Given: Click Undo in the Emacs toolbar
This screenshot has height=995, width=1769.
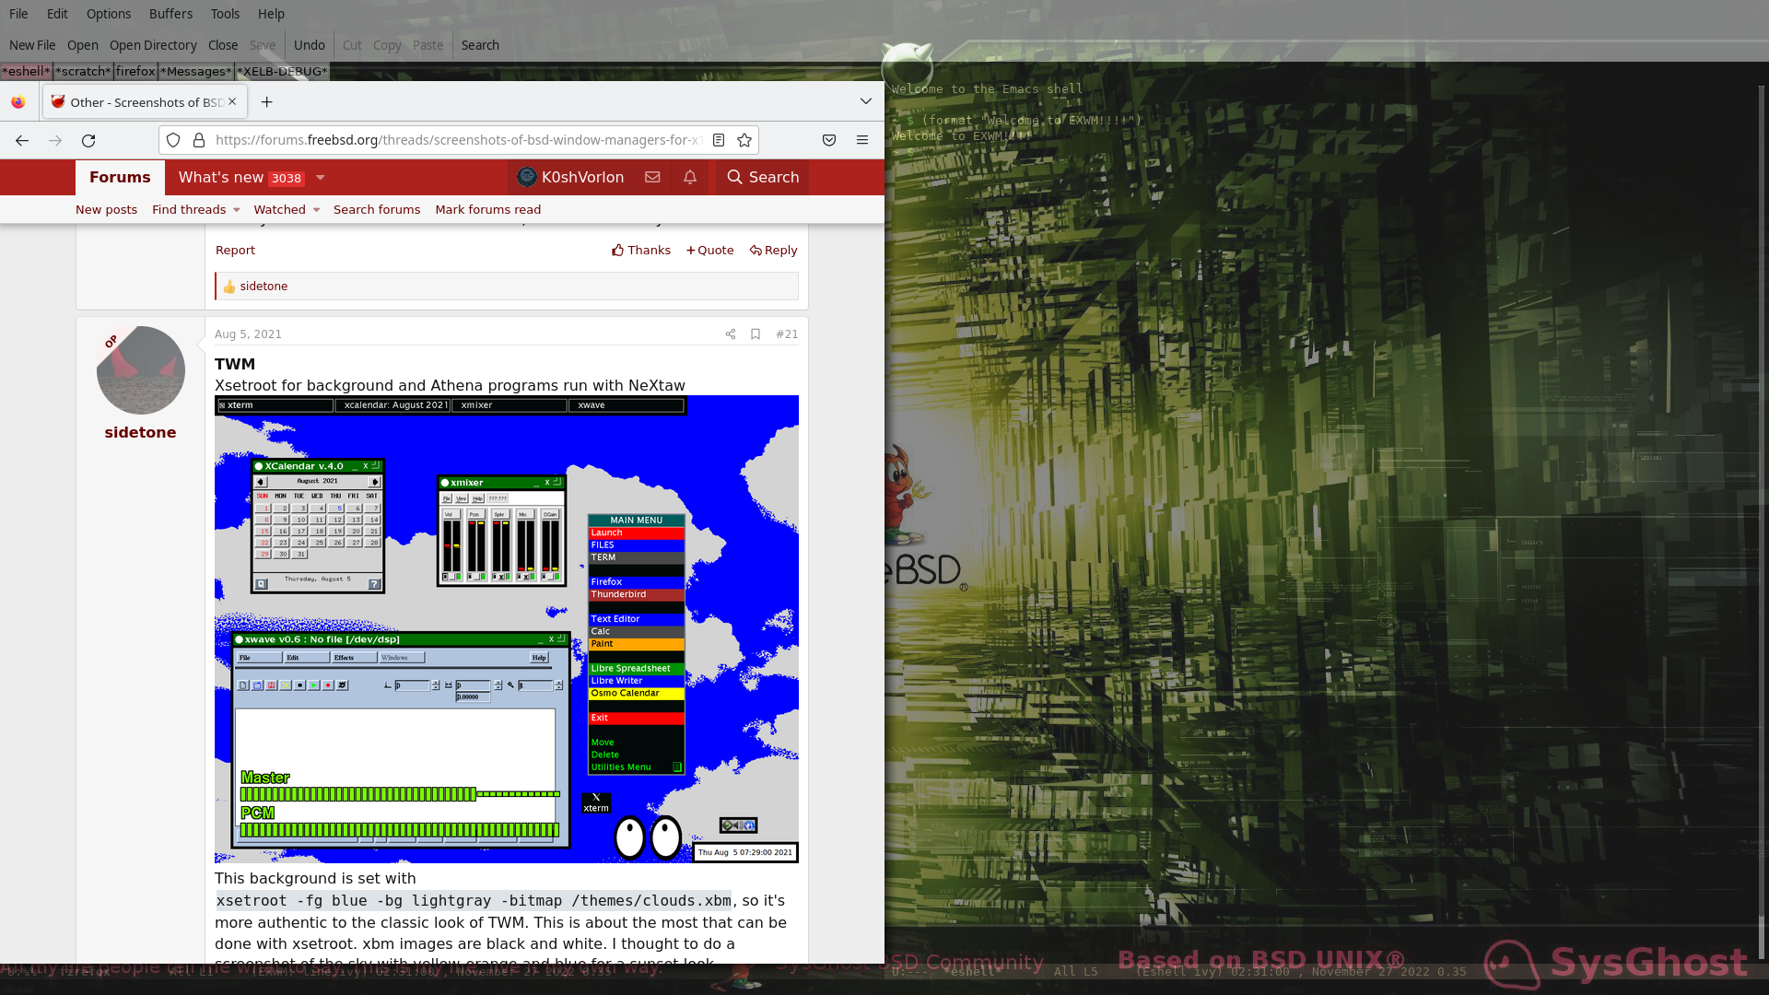Looking at the screenshot, I should click(310, 45).
